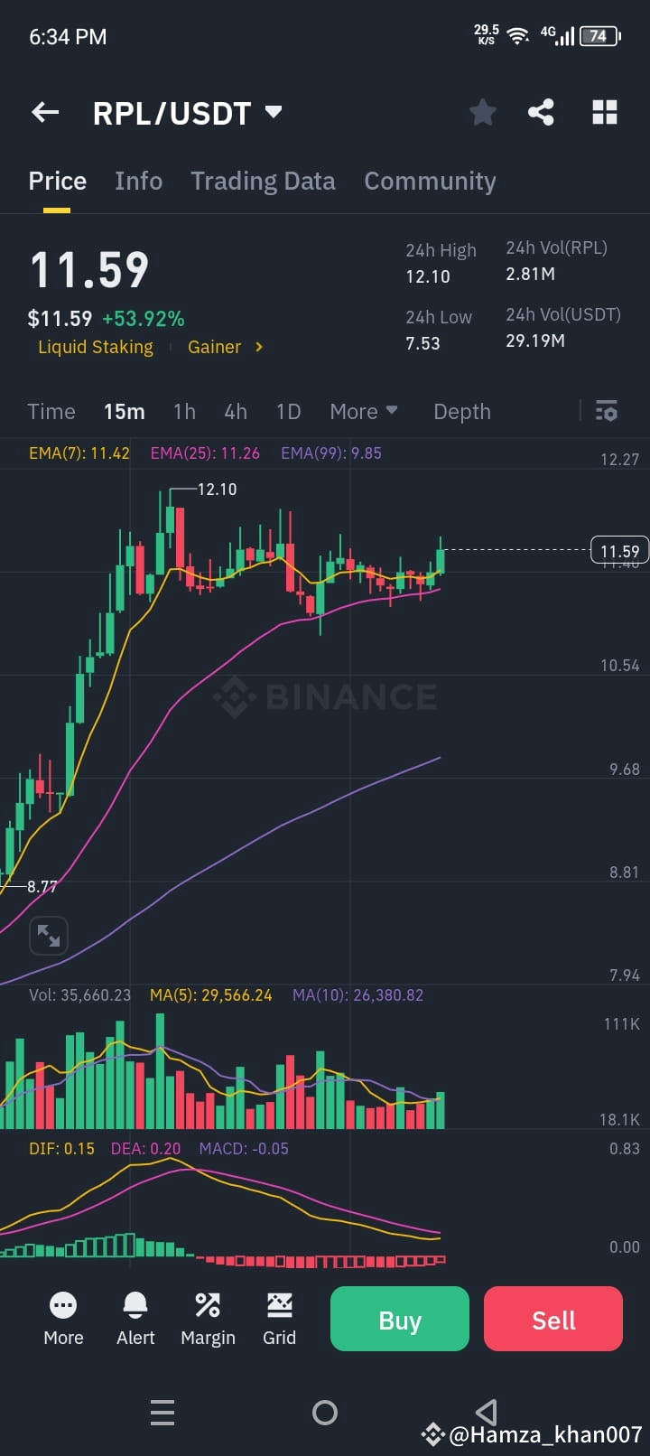Image resolution: width=650 pixels, height=1456 pixels.
Task: Open chart settings icon next to Depth
Action: [x=606, y=411]
